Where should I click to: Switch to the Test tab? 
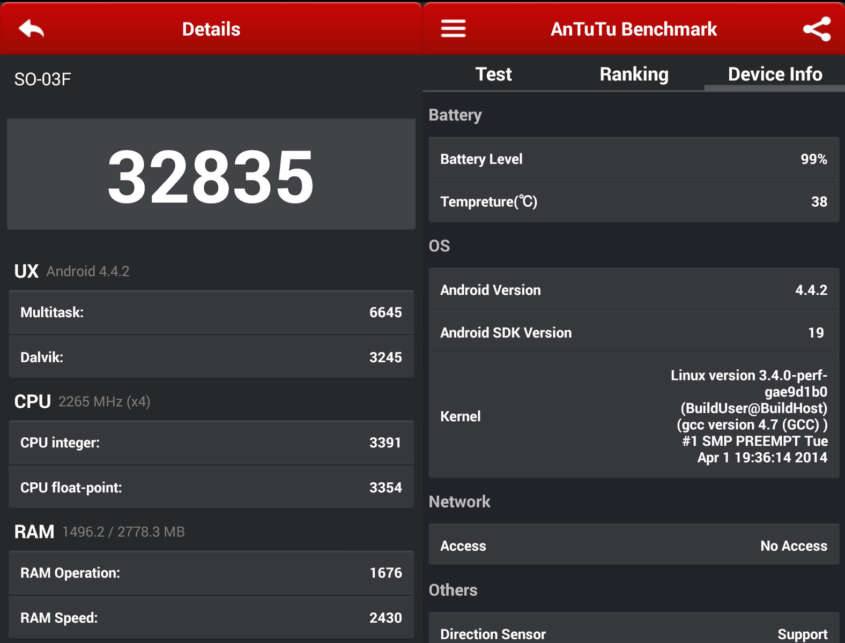click(493, 74)
